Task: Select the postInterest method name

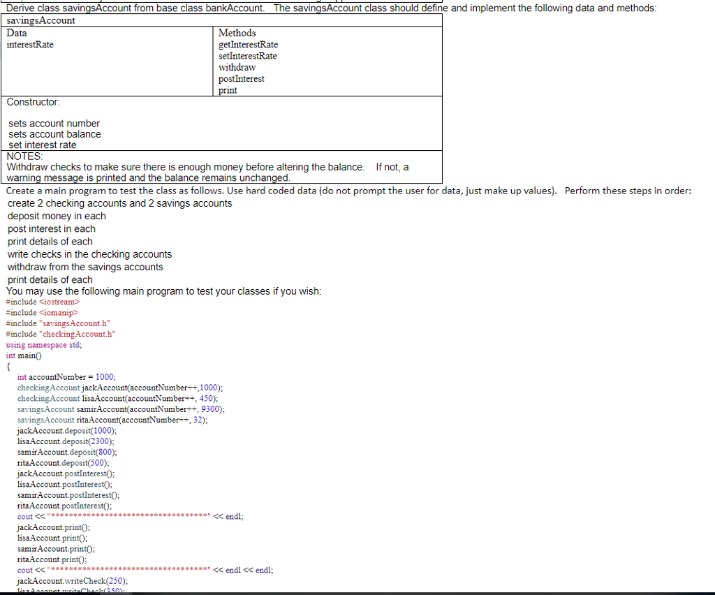Action: coord(241,78)
